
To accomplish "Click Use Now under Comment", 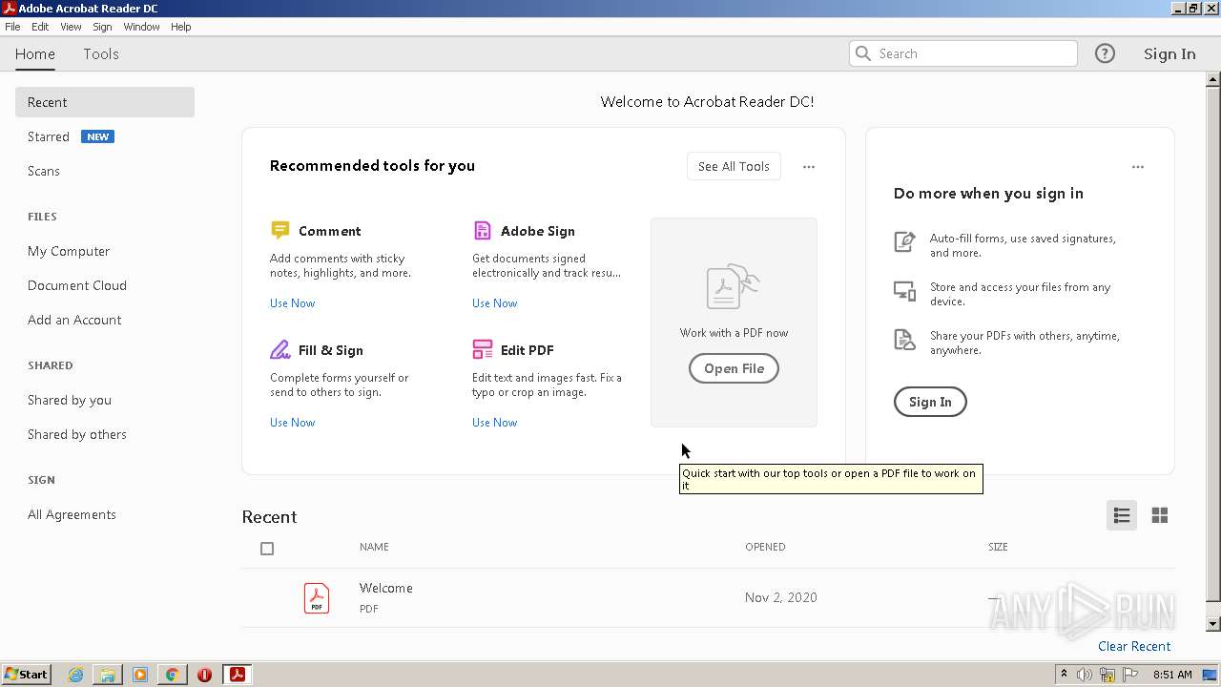I will 292,303.
